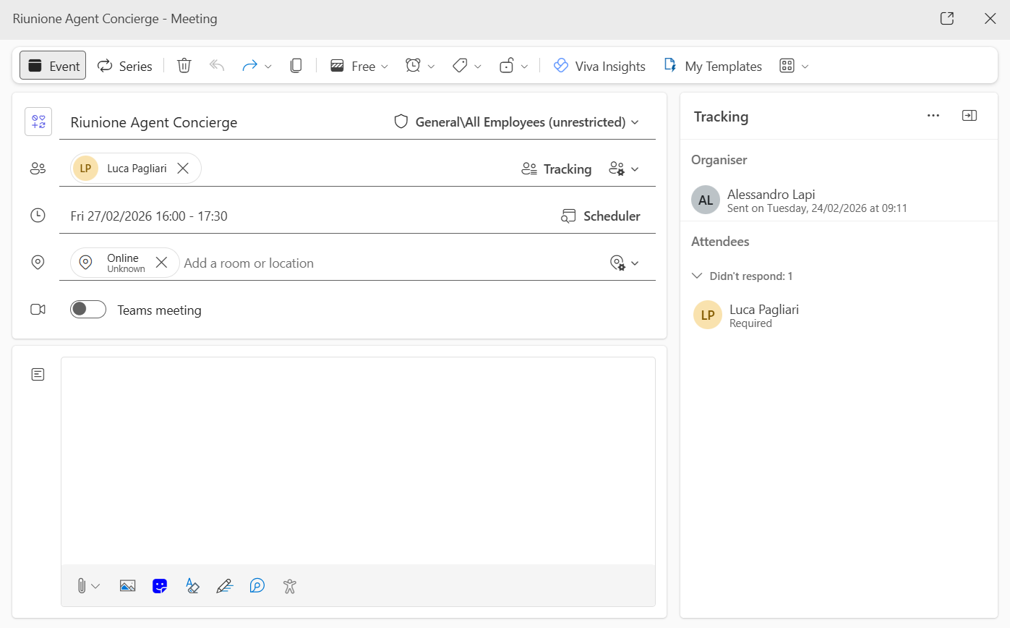Switch to Series view
The image size is (1010, 628).
point(125,66)
